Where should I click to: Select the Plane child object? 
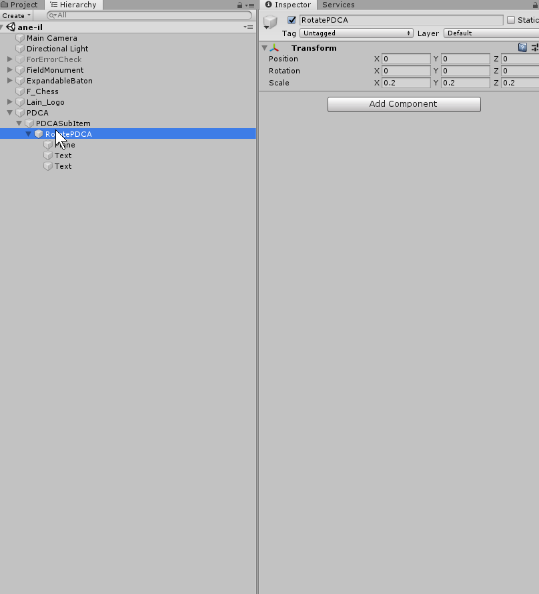click(65, 145)
